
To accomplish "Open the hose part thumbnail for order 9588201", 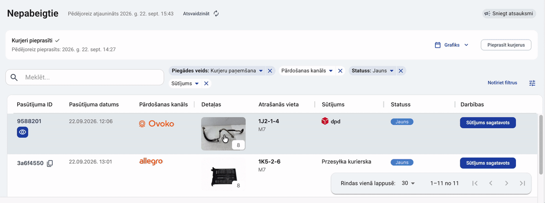I will pos(223,133).
